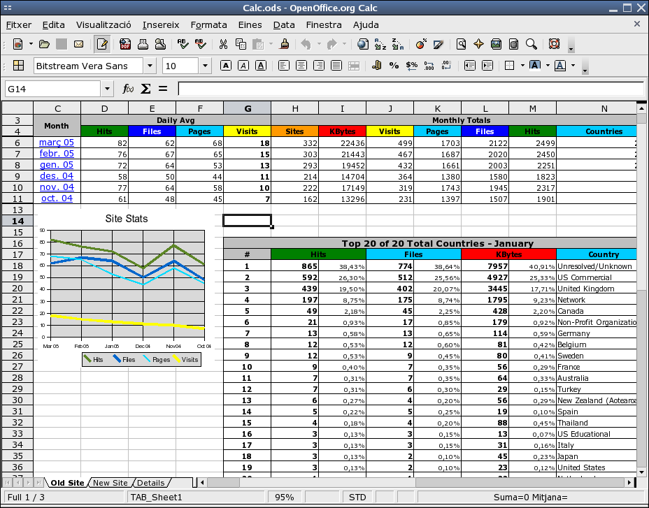Open the Name Box dropdown
The height and width of the screenshot is (508, 649).
coord(107,89)
